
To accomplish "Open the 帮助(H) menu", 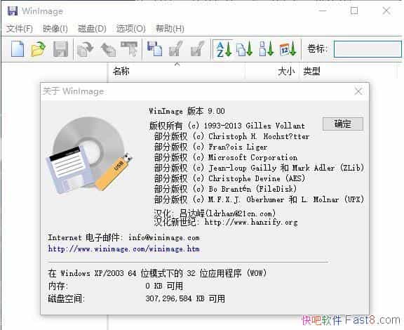I will (x=170, y=29).
